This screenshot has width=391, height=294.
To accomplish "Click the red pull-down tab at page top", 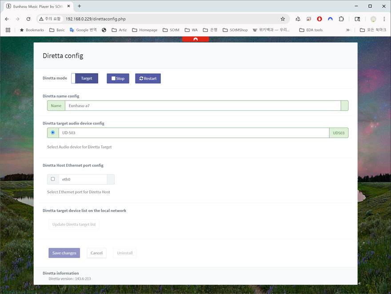I will 195,39.
